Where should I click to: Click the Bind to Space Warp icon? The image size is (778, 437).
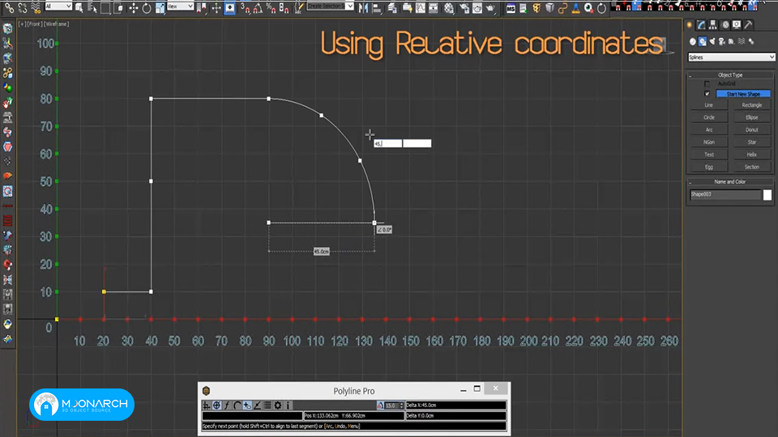pos(36,7)
